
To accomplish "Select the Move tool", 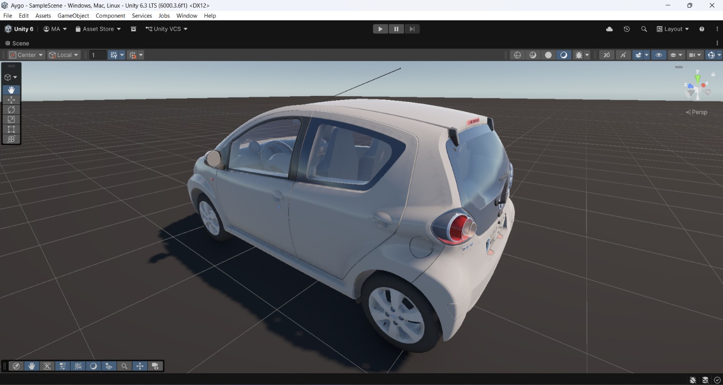I will point(11,100).
